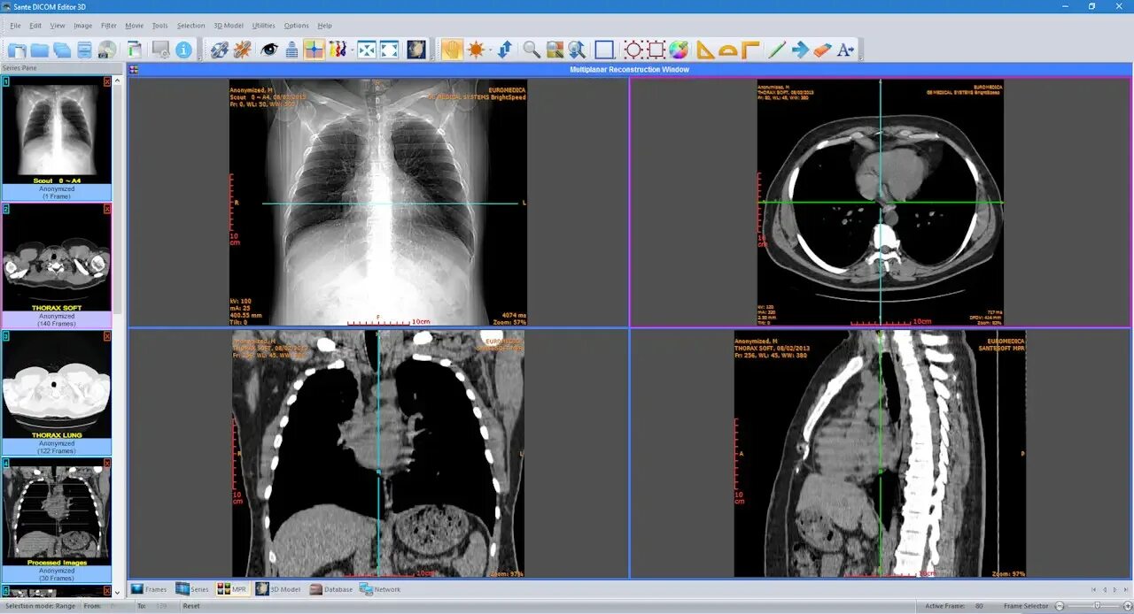
Task: Click the monitor settings gear icon
Action: (x=161, y=50)
